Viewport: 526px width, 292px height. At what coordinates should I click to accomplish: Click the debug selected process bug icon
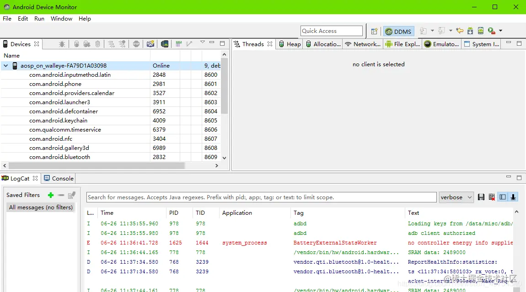[62, 44]
